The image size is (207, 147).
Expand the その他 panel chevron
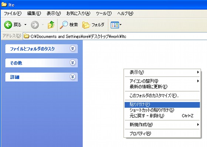(x=72, y=62)
